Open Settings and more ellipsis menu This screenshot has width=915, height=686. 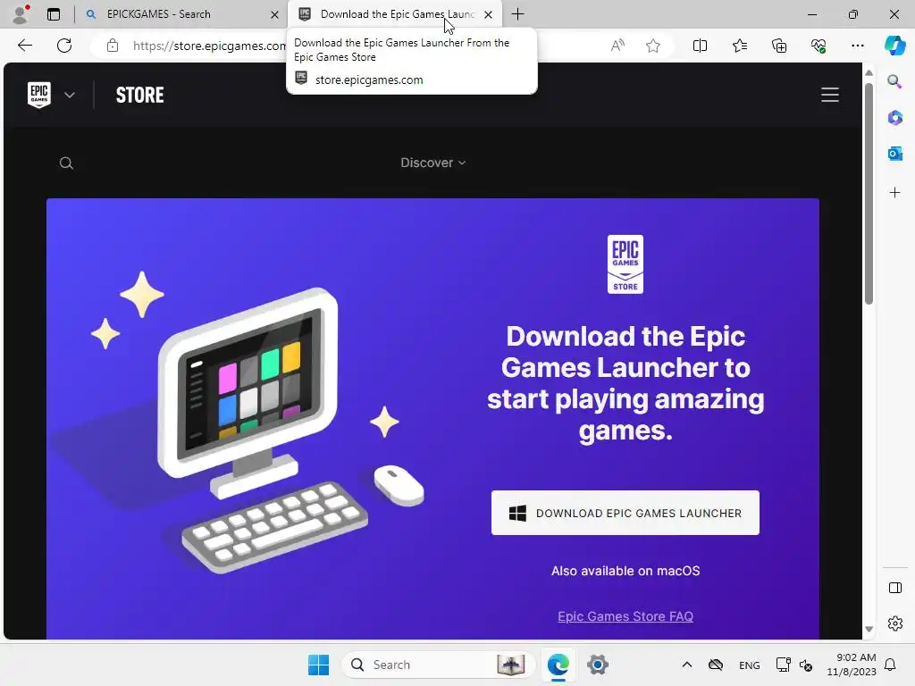click(x=857, y=46)
